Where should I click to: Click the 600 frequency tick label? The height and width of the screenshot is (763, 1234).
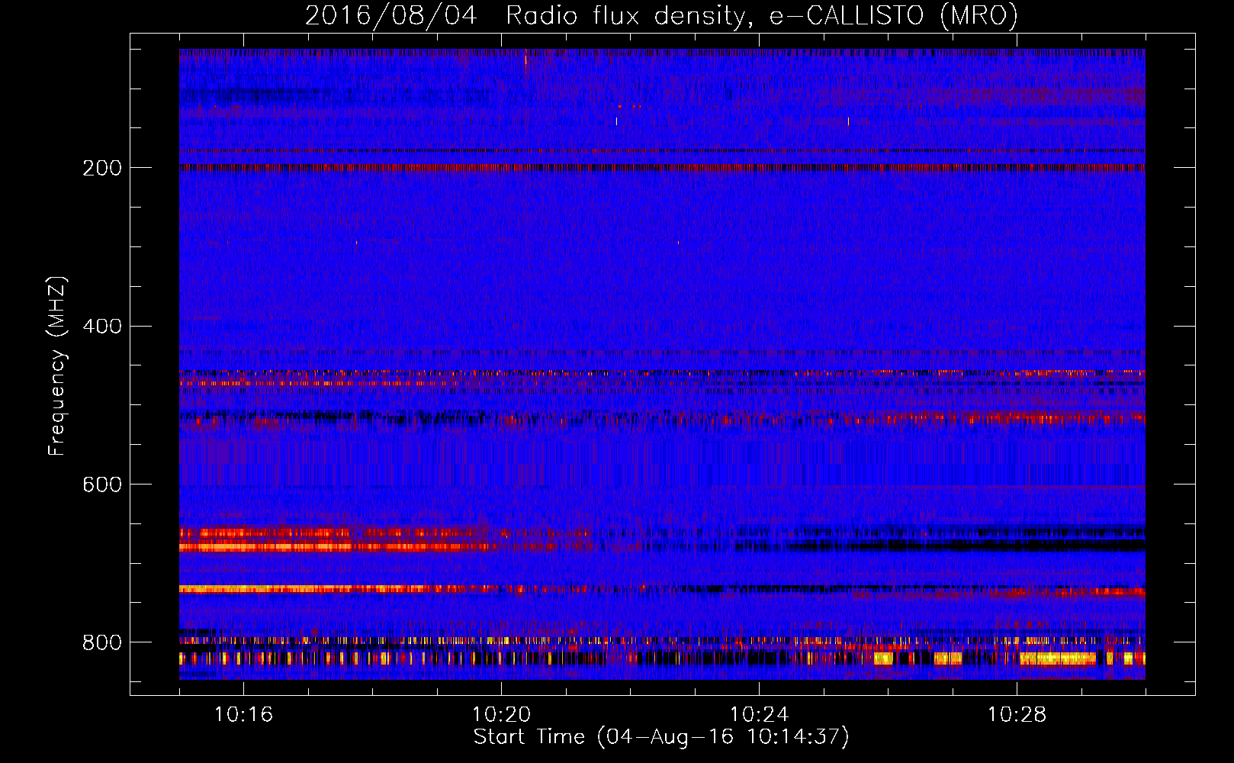pos(102,485)
